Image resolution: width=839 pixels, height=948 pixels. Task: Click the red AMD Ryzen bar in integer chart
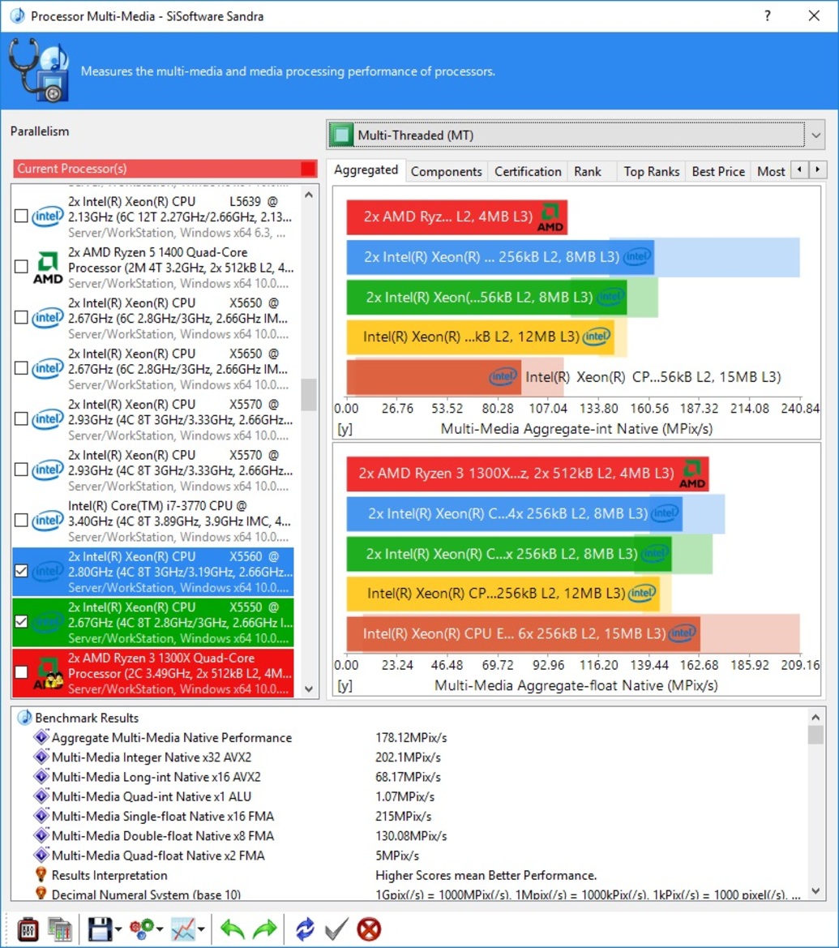pyautogui.click(x=456, y=217)
